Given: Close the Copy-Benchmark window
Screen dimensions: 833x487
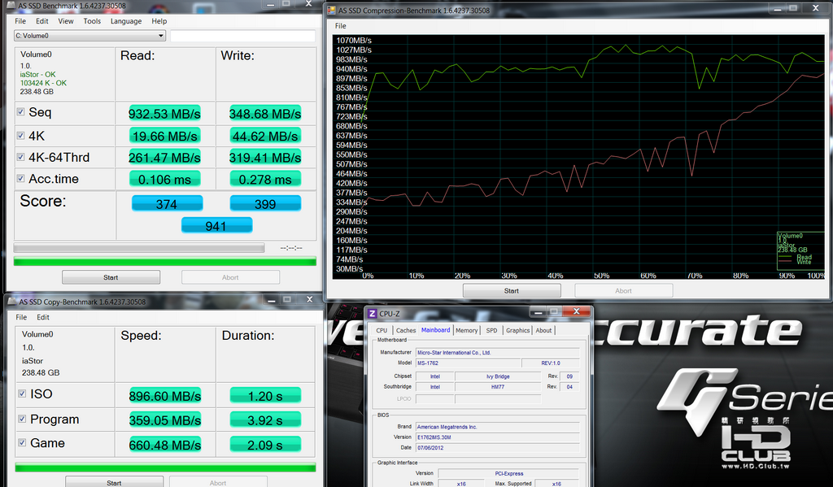Looking at the screenshot, I should coord(310,299).
